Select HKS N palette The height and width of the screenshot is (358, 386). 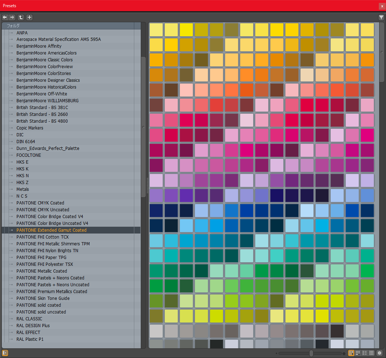22,175
